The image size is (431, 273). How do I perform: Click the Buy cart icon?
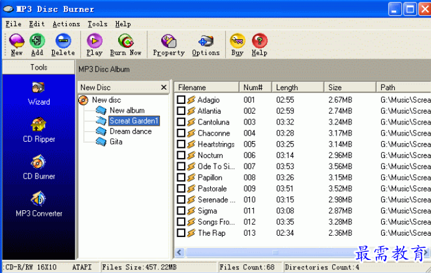point(238,40)
